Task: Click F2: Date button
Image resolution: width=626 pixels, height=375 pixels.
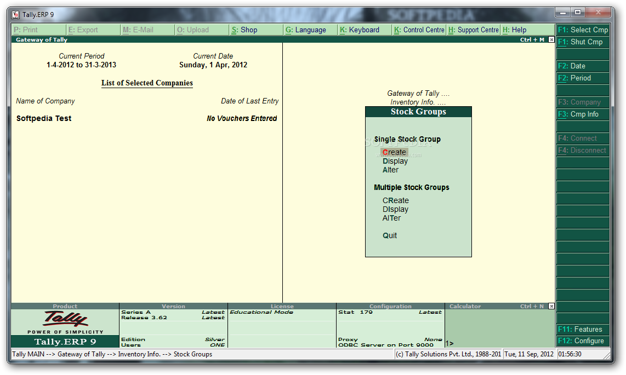Action: point(583,66)
